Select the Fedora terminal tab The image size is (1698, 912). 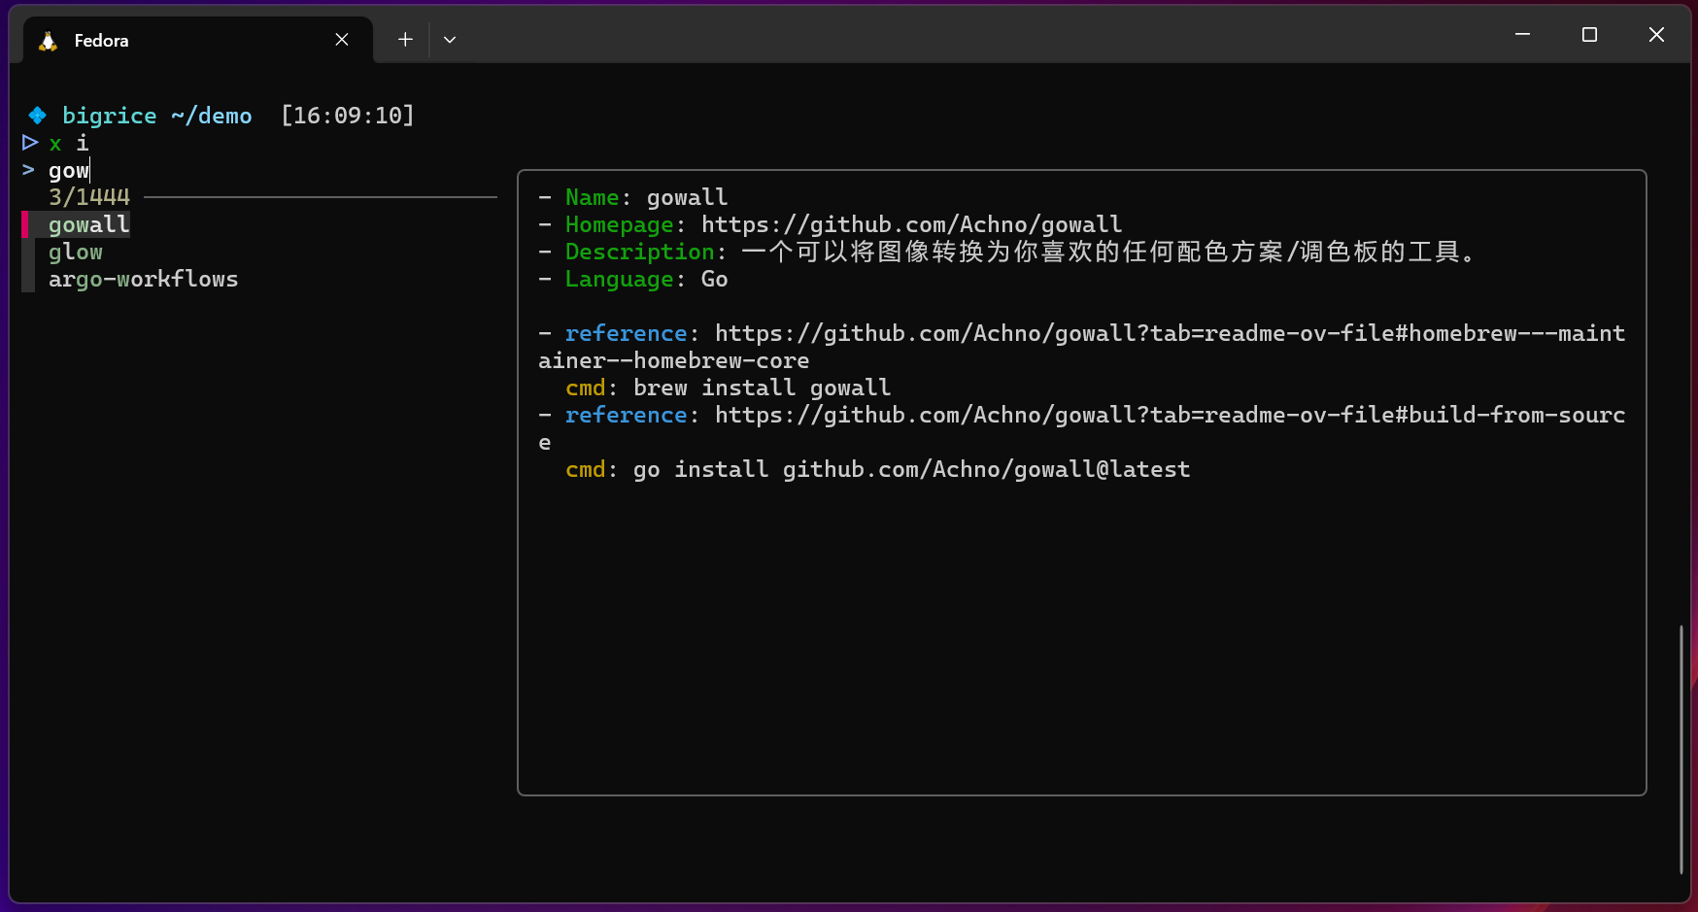pyautogui.click(x=197, y=40)
